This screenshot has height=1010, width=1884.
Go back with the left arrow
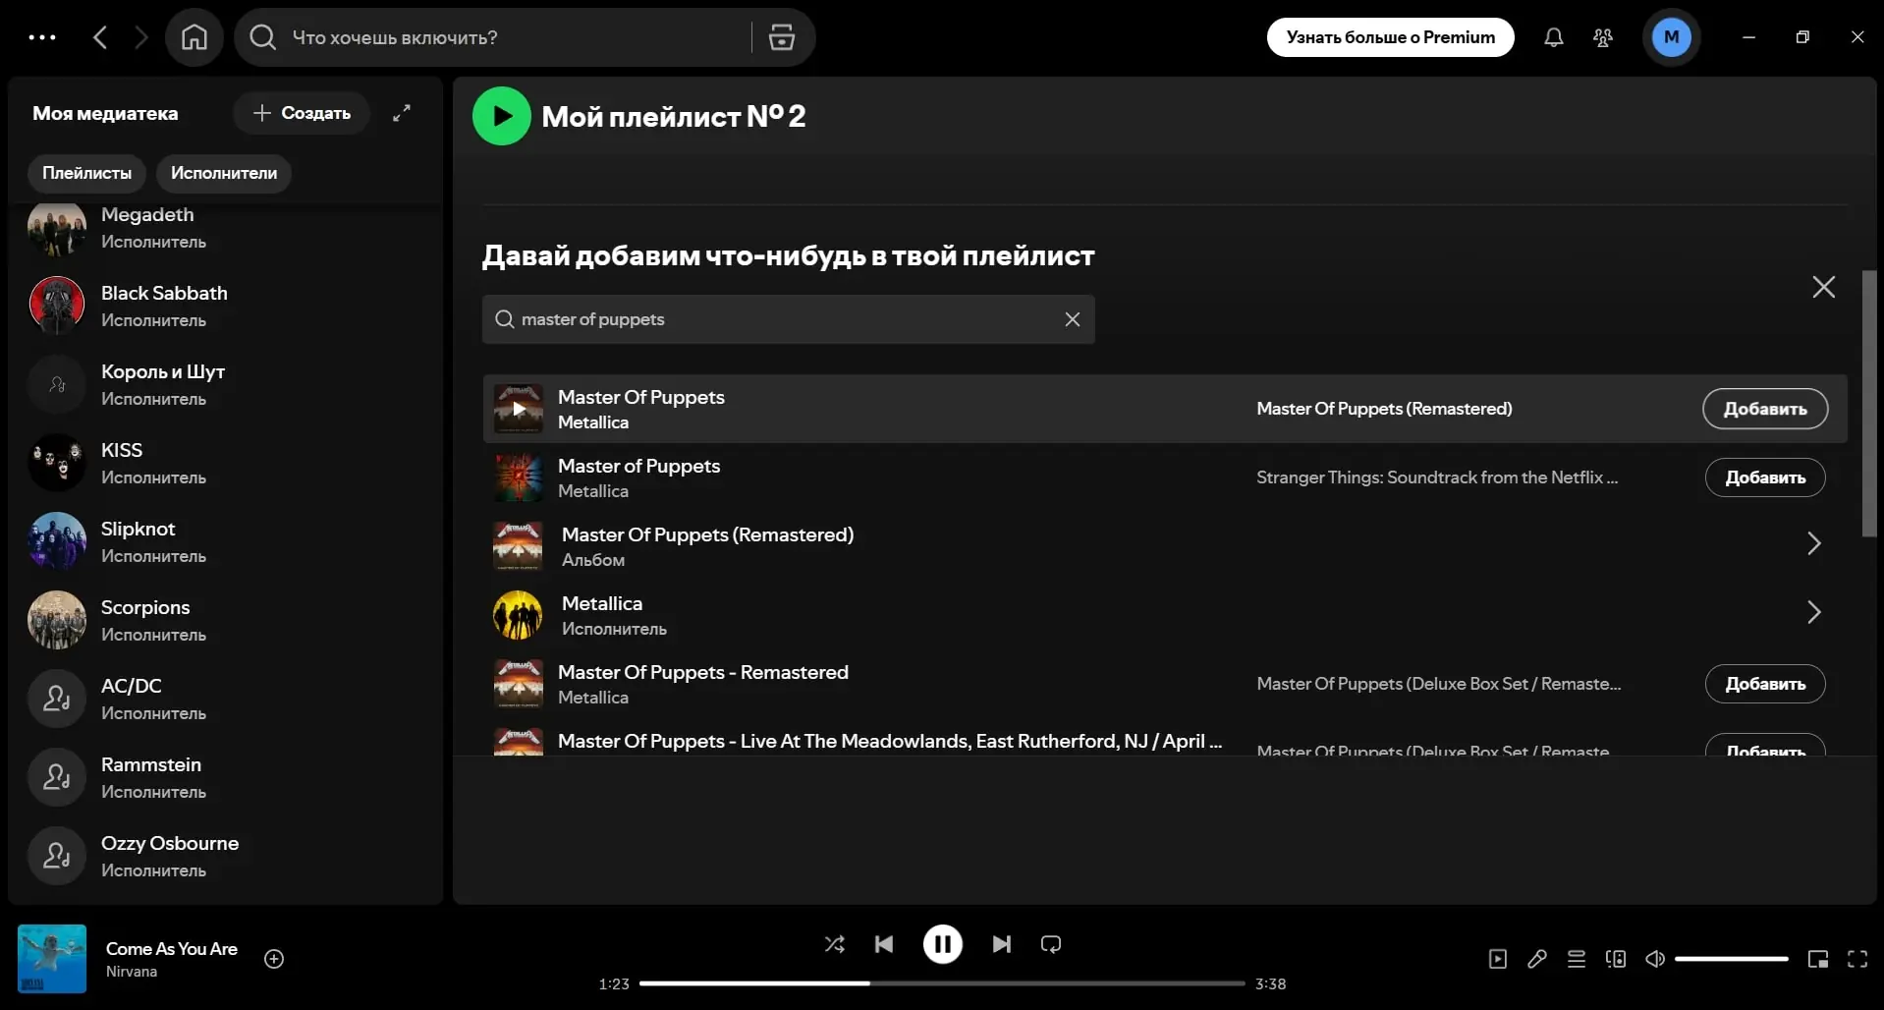100,37
